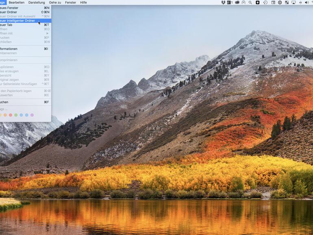
Task: Click the Adobe Creative Cloud icon
Action: 237,2
